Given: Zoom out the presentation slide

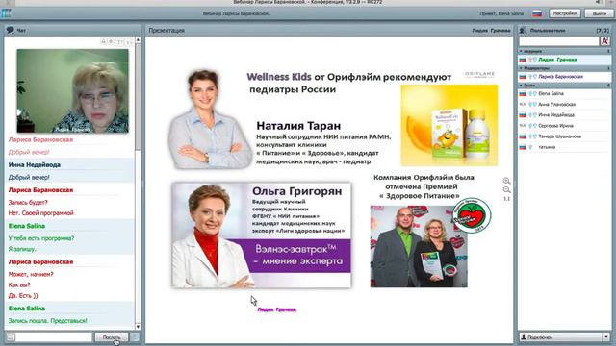Looking at the screenshot, I should 507,190.
